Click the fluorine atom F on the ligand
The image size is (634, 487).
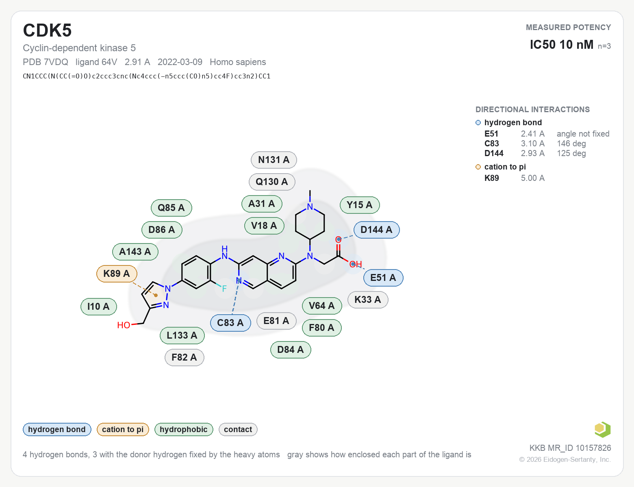tap(224, 289)
